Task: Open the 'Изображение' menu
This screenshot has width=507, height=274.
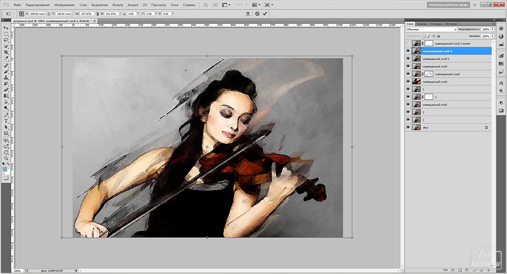Action: tap(64, 5)
